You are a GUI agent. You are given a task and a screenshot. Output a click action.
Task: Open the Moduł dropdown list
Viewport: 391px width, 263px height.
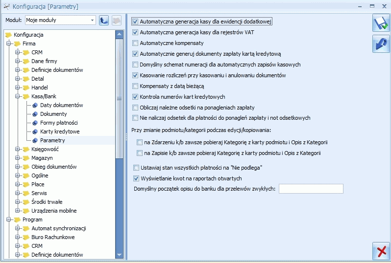pyautogui.click(x=92, y=20)
